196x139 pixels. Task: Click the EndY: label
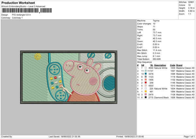(140, 47)
